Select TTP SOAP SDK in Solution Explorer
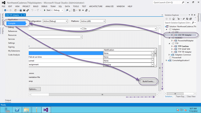Screen dimensions: 201x113 (184, 49)
